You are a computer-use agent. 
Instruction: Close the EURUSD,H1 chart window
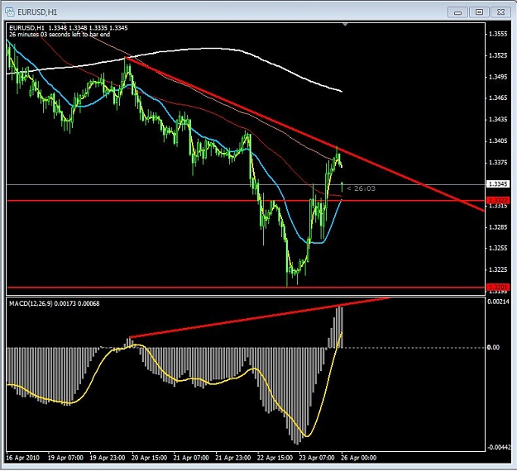(500, 12)
